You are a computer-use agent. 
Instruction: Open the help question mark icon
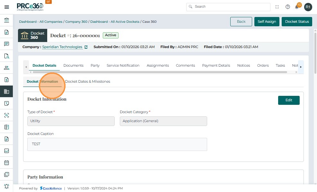[287, 7]
